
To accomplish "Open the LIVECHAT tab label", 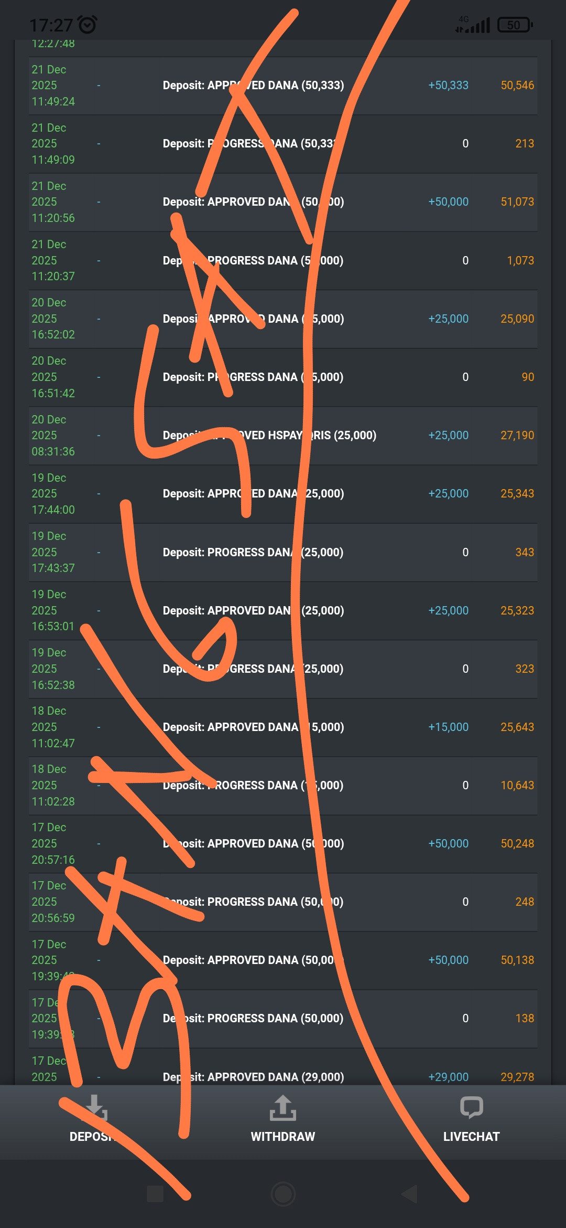I will tap(471, 1137).
